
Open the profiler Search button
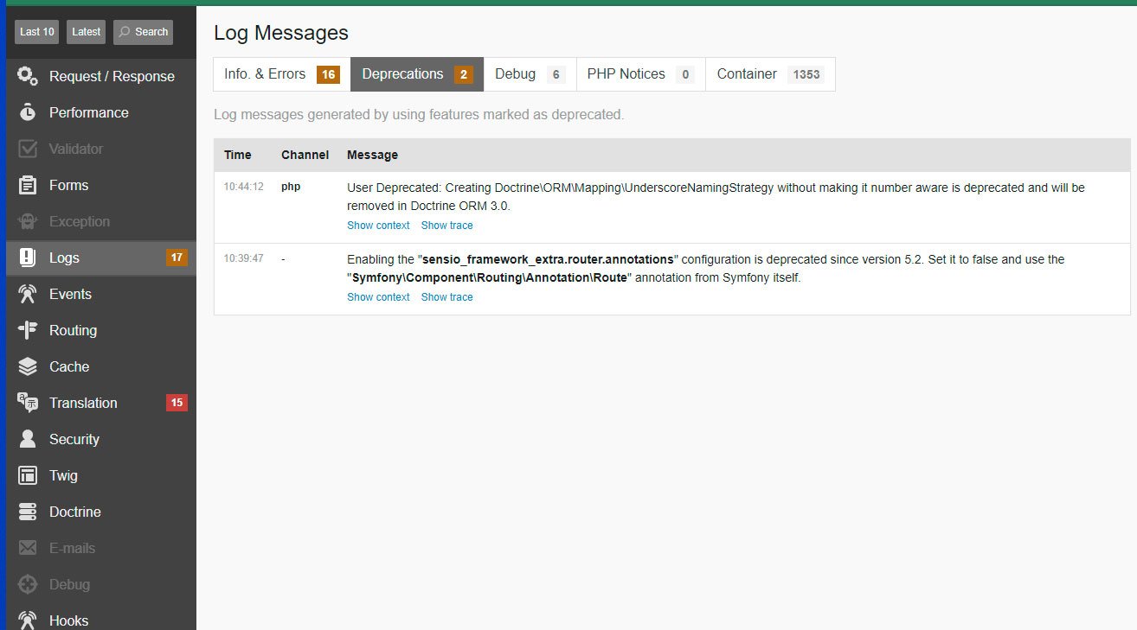point(143,32)
